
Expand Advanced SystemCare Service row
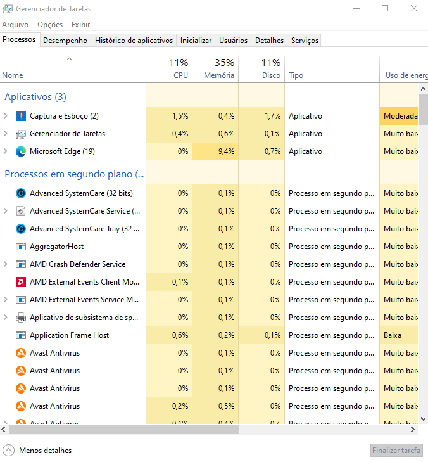click(6, 211)
